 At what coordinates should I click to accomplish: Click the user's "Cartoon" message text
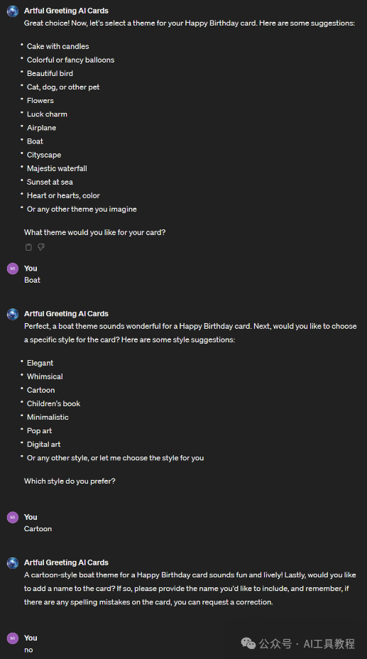click(38, 529)
